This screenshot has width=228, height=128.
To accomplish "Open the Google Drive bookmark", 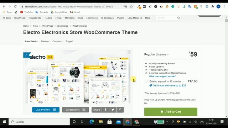I will click(59, 12).
